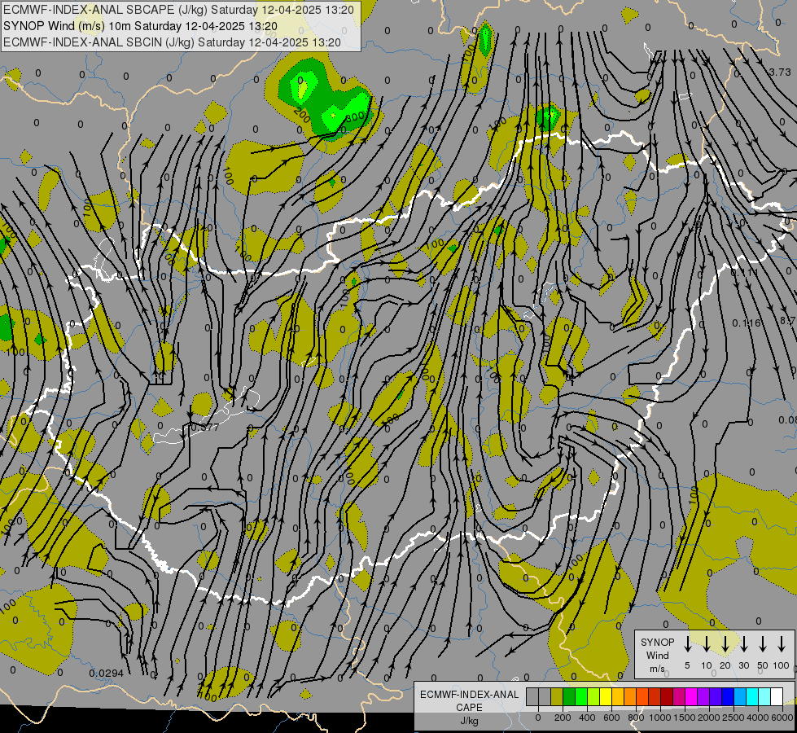Click the 10 m/s wind arrow in legend
This screenshot has height=733, width=797.
point(706,644)
